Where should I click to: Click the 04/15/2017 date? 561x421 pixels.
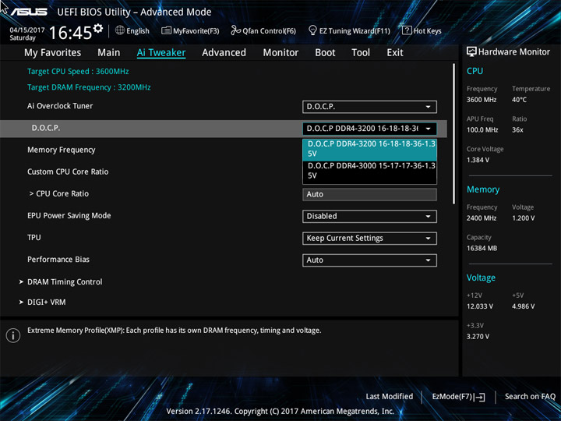click(x=27, y=30)
